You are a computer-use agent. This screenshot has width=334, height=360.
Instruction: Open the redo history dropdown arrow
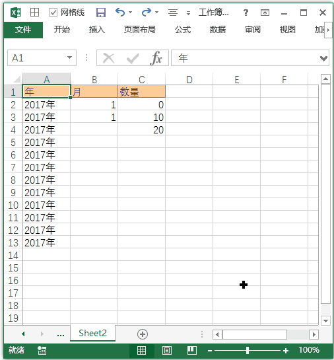click(x=157, y=12)
